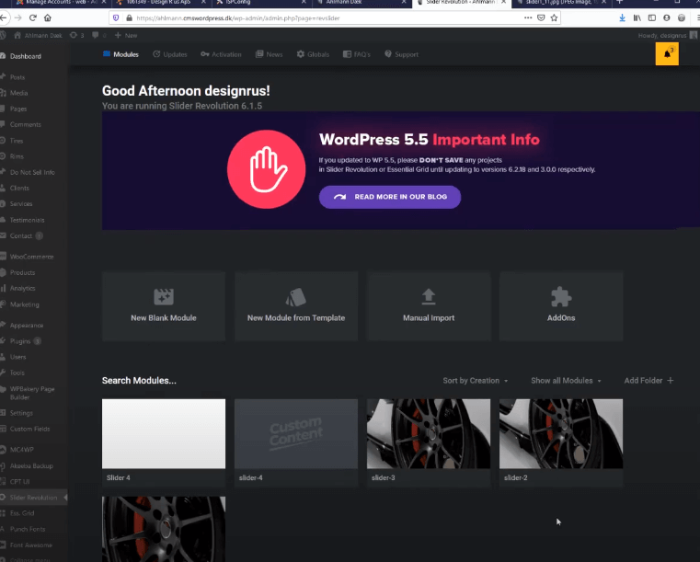Open the Updates tab
The image size is (700, 562).
click(169, 54)
